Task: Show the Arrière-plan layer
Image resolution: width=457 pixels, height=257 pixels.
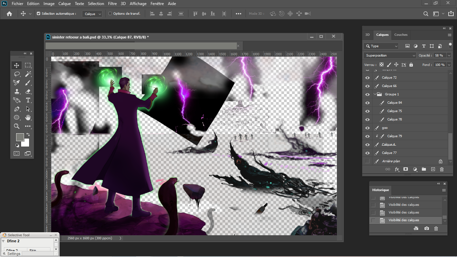Action: [x=367, y=161]
